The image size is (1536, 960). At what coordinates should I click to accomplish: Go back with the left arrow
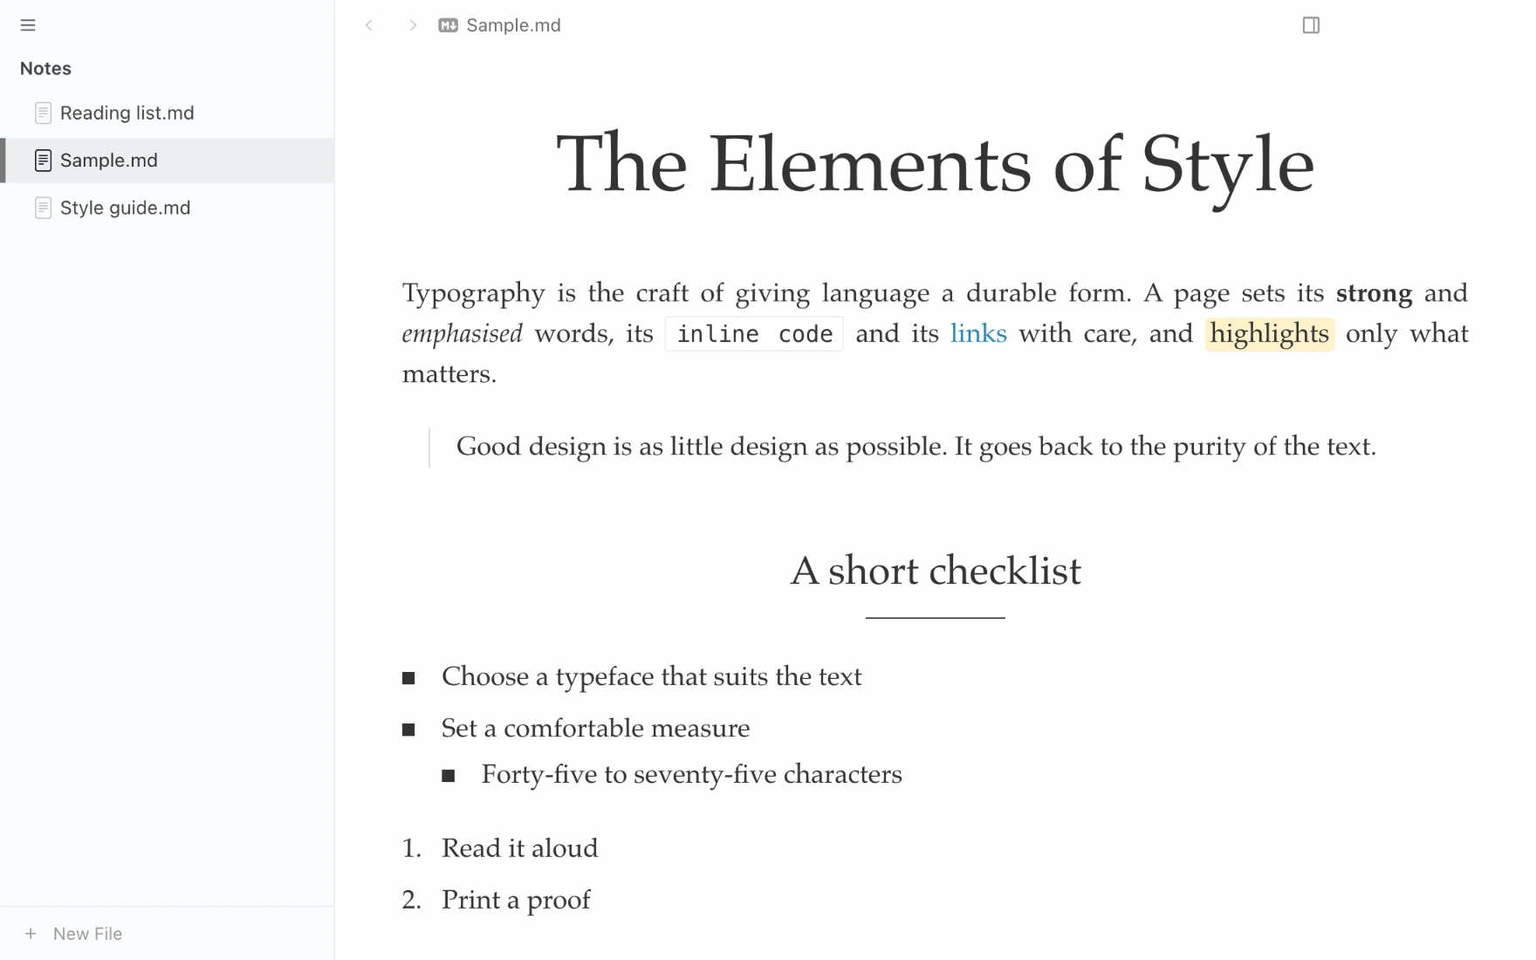[x=369, y=25]
